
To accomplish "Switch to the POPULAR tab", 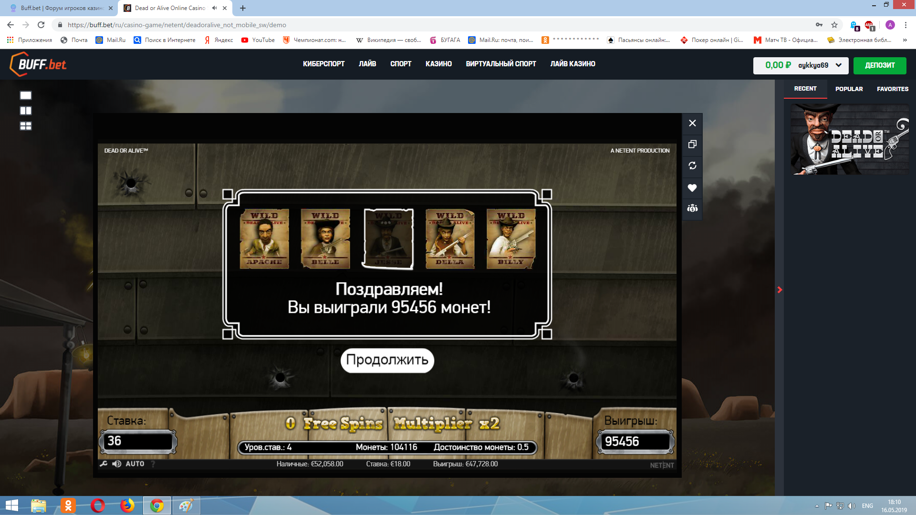I will coord(849,89).
